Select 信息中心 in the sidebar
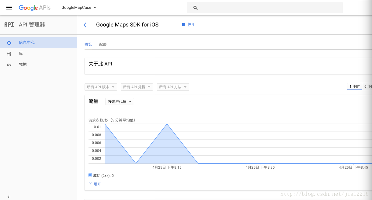The width and height of the screenshot is (372, 200). point(38,43)
